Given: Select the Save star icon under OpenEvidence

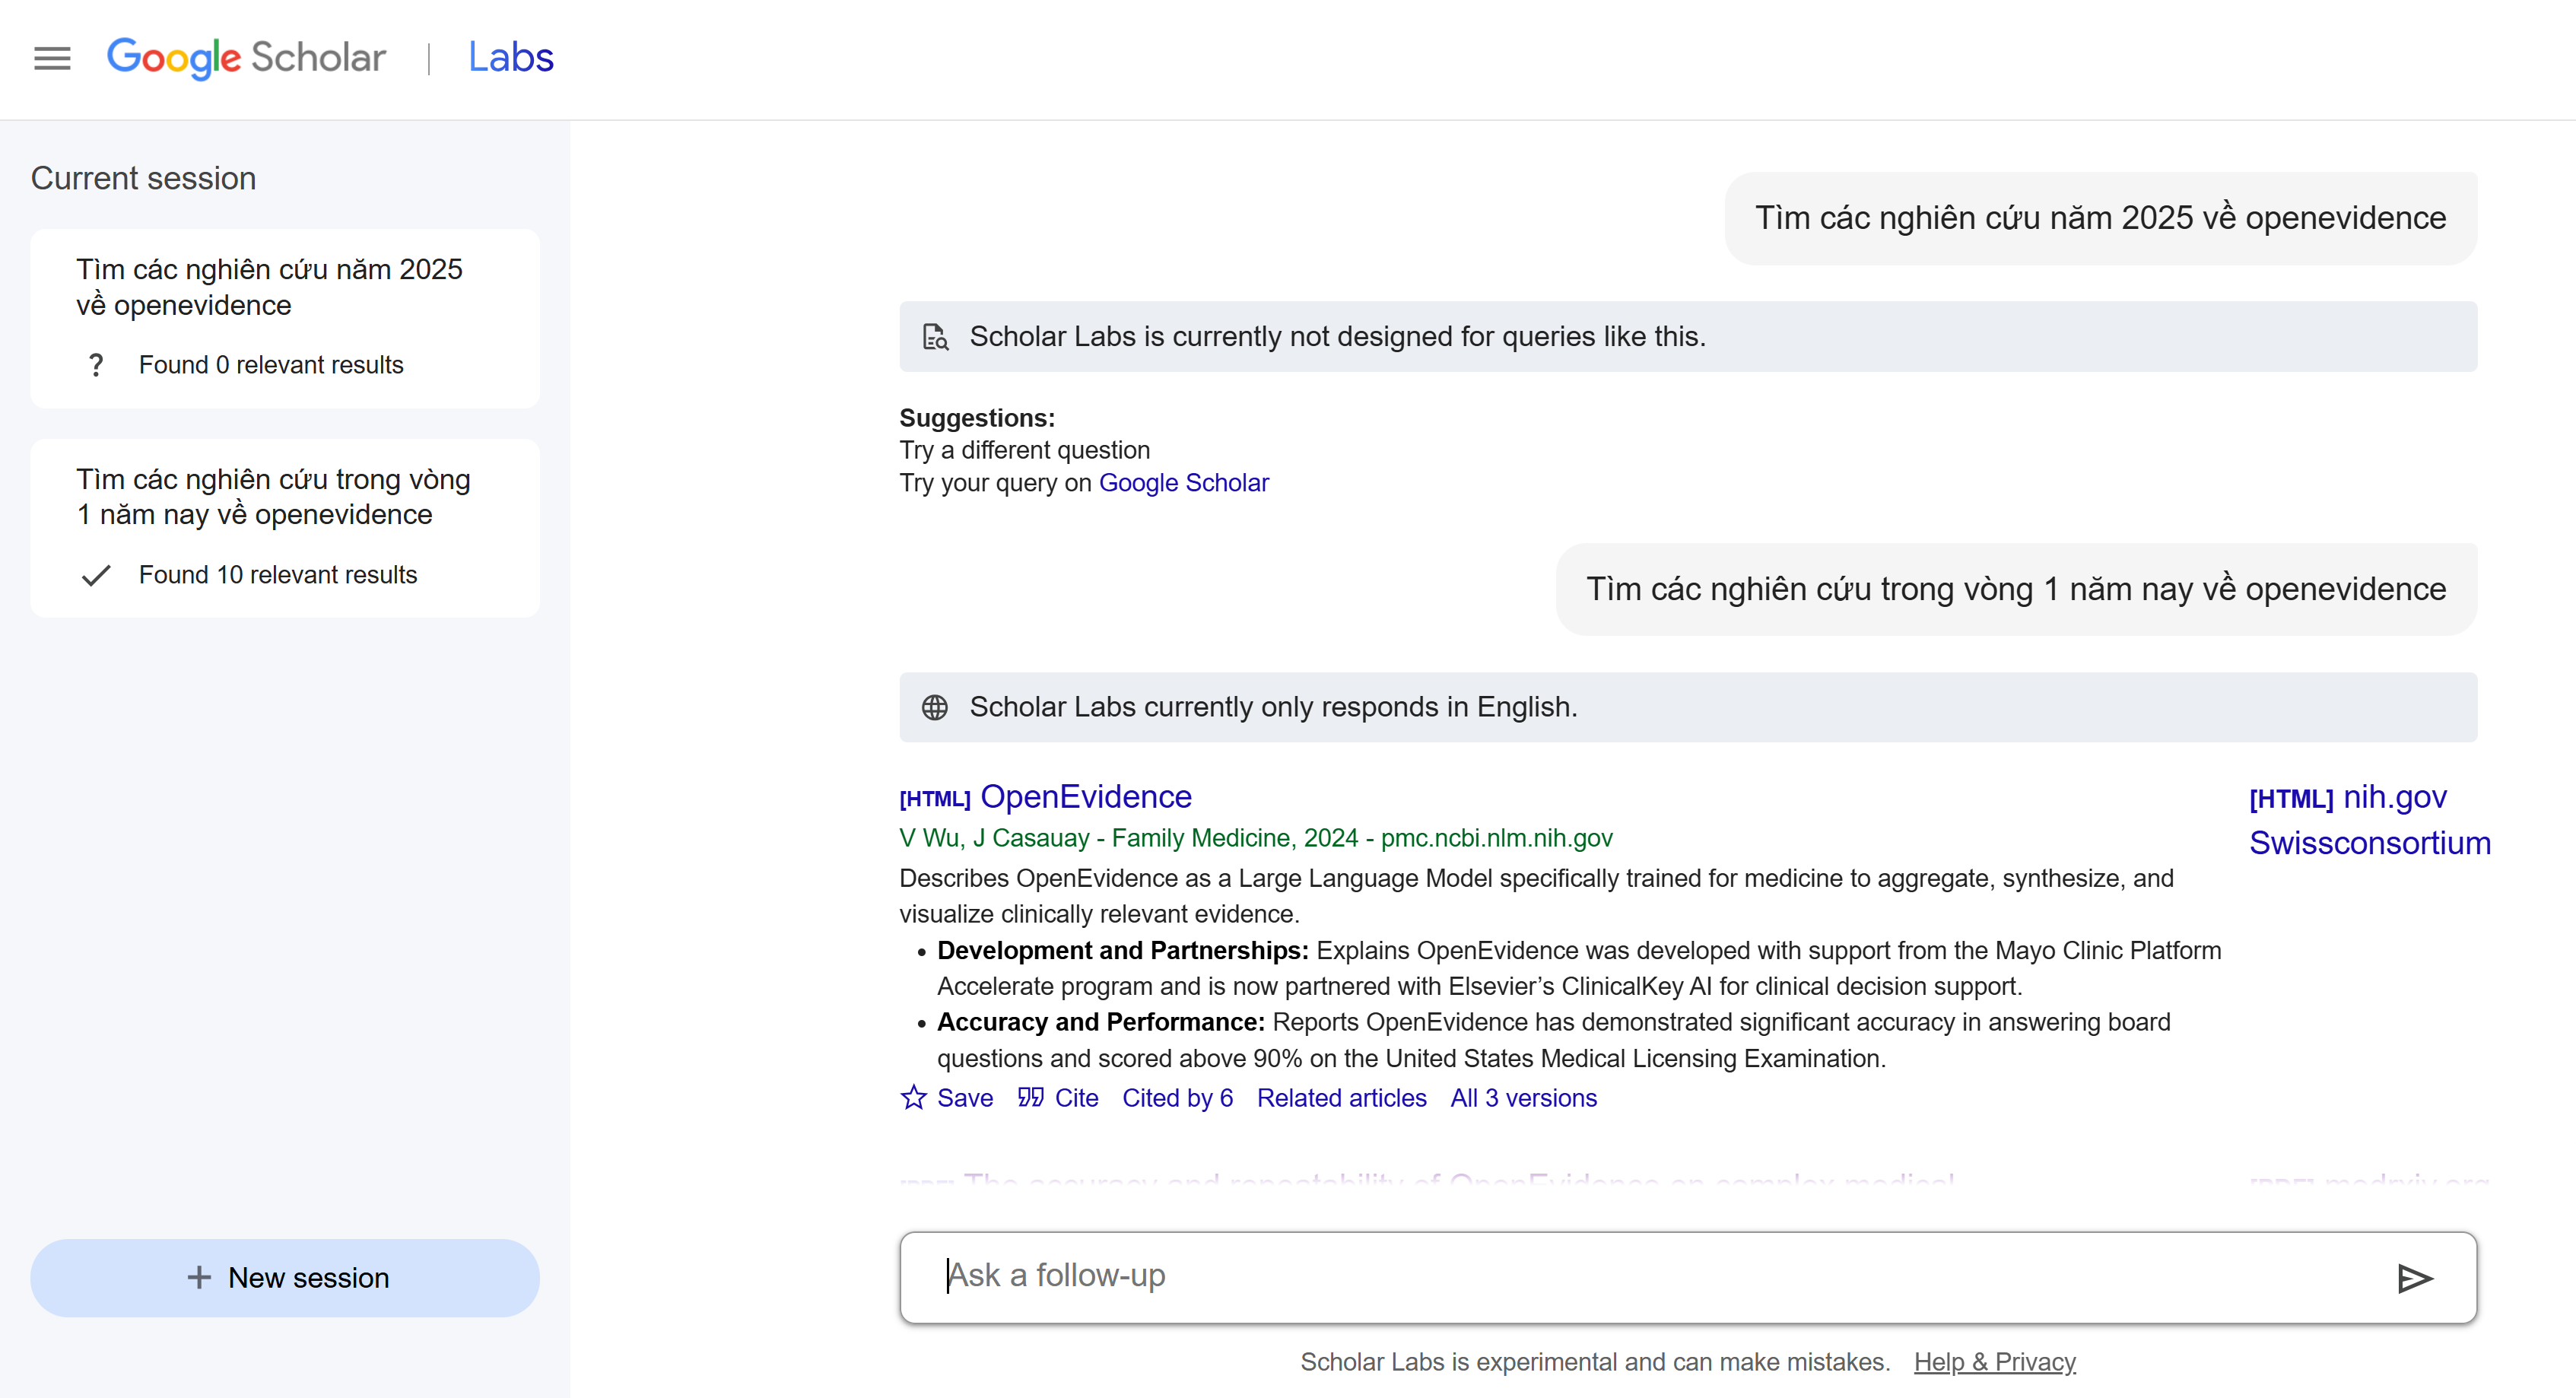Looking at the screenshot, I should (912, 1098).
